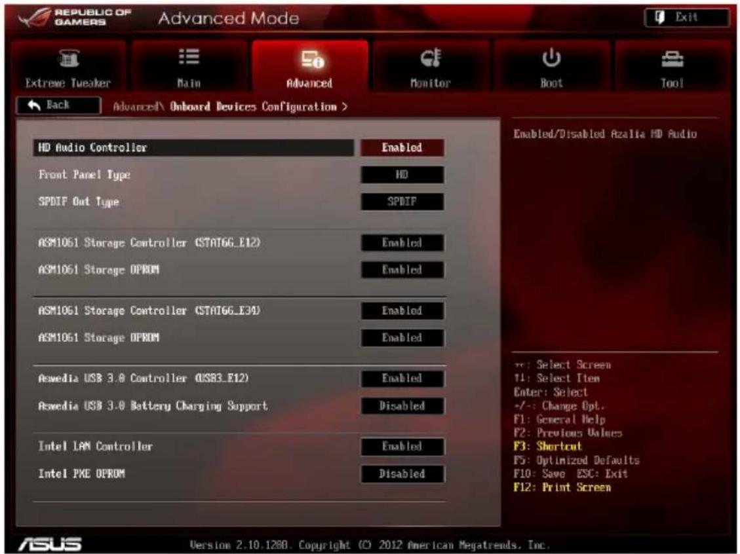Go back with the Back button
Image resolution: width=740 pixels, height=554 pixels.
pos(58,105)
